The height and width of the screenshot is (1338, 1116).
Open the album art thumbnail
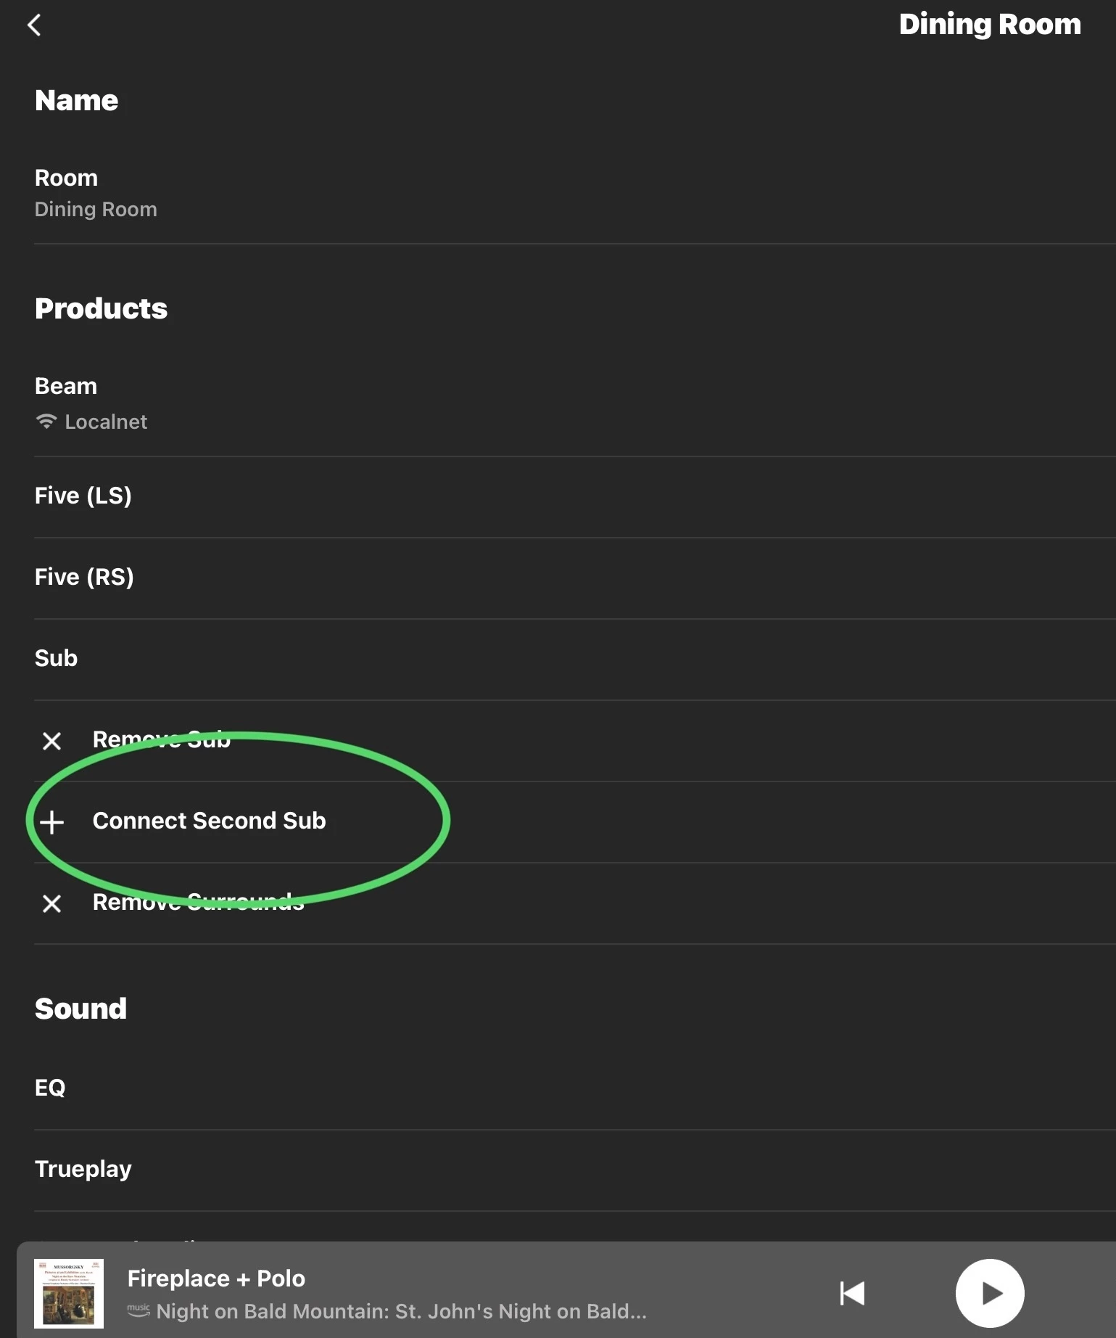[69, 1293]
